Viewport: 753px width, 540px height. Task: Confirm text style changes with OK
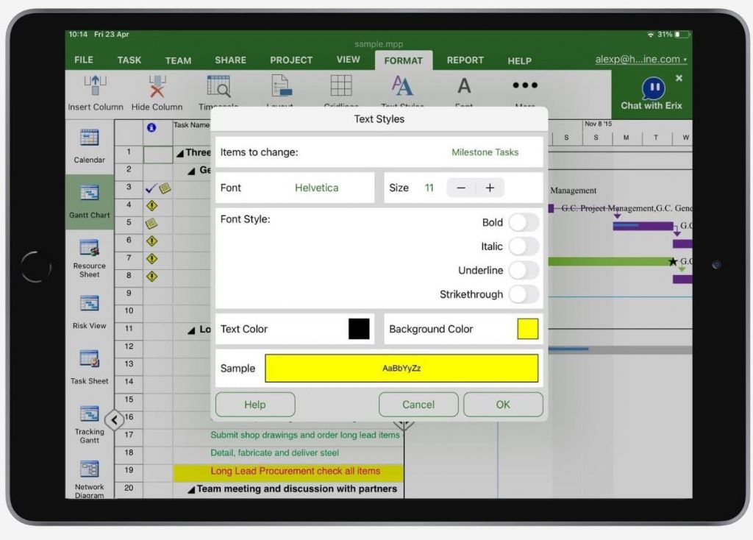tap(503, 404)
